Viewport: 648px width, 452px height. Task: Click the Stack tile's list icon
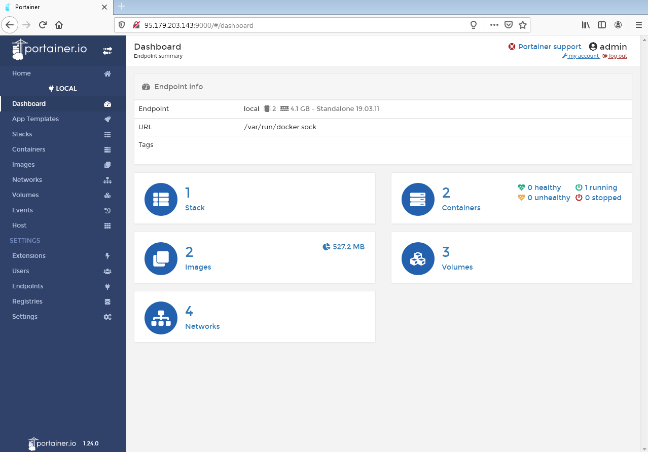click(161, 199)
